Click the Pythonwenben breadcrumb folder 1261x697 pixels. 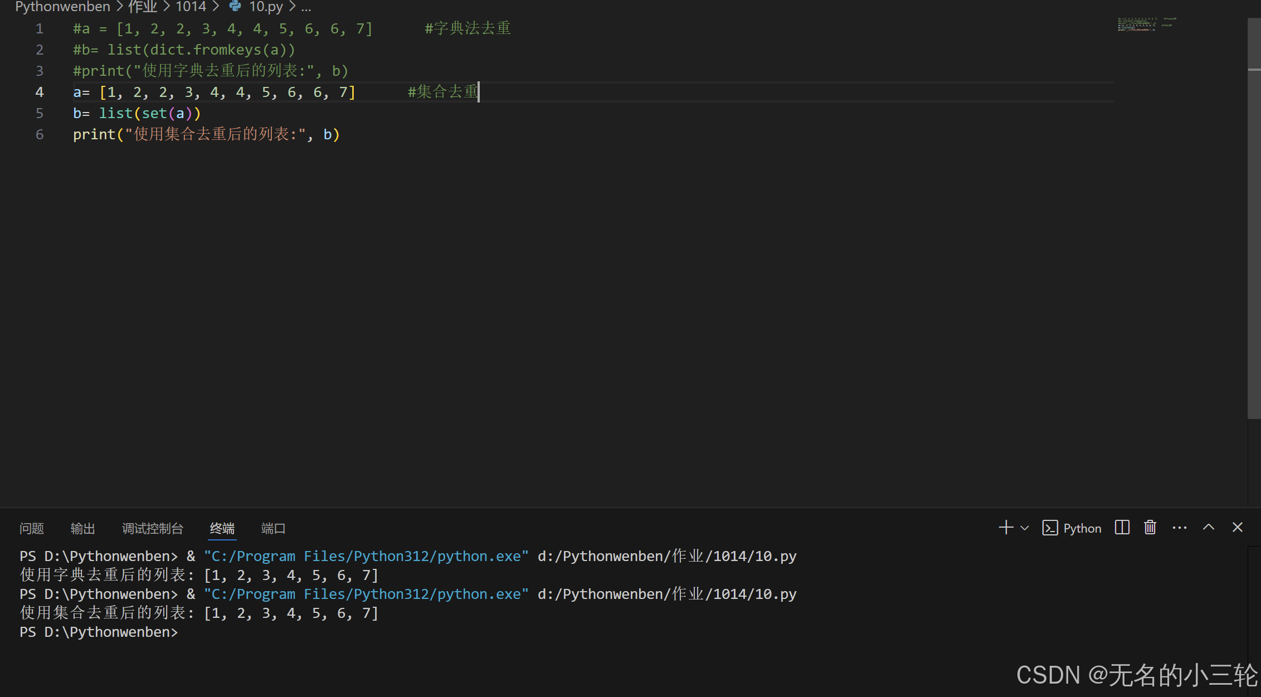point(62,7)
